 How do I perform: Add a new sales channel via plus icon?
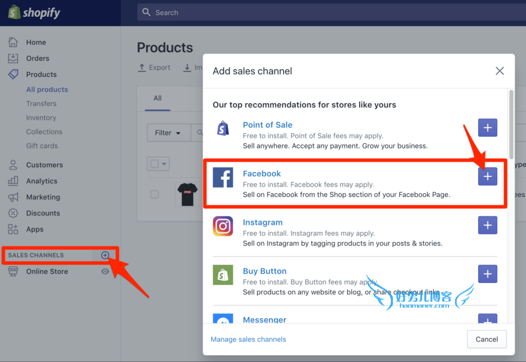105,255
